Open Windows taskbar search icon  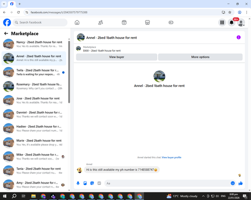coord(14,196)
